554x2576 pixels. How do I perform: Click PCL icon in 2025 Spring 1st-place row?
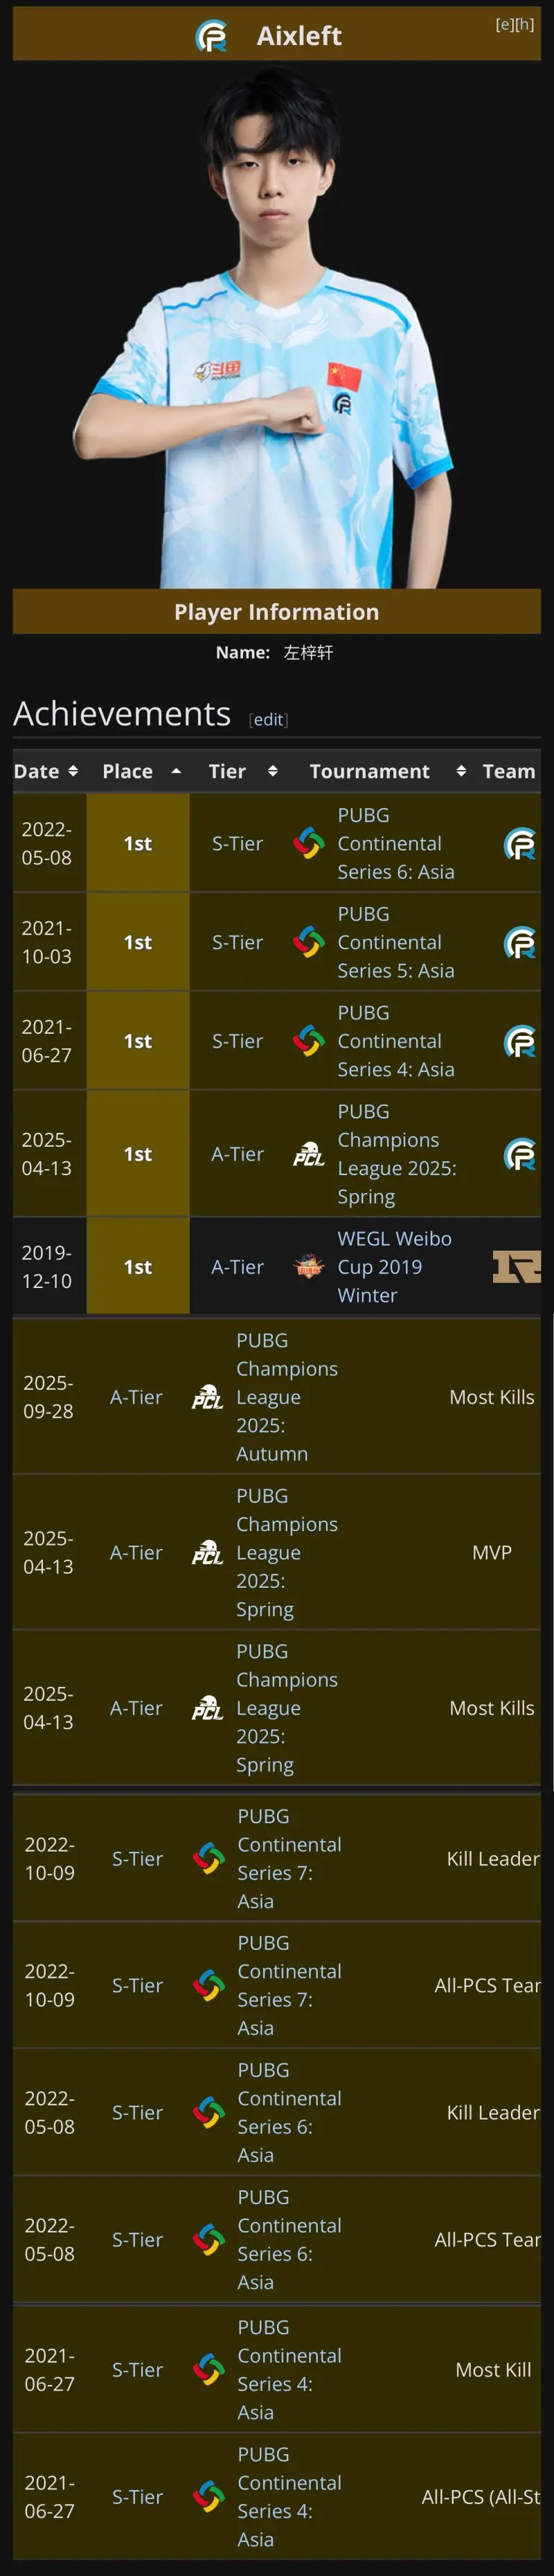[x=308, y=1154]
